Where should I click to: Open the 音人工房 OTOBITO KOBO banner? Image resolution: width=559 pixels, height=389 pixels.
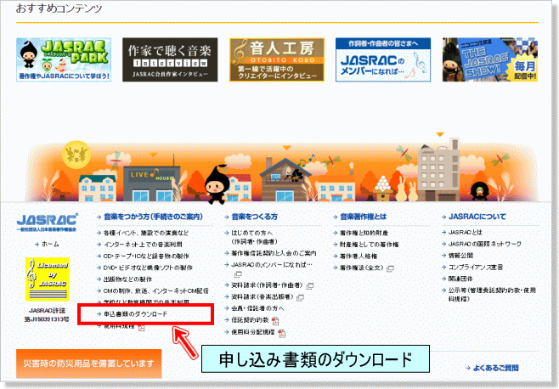pos(277,59)
